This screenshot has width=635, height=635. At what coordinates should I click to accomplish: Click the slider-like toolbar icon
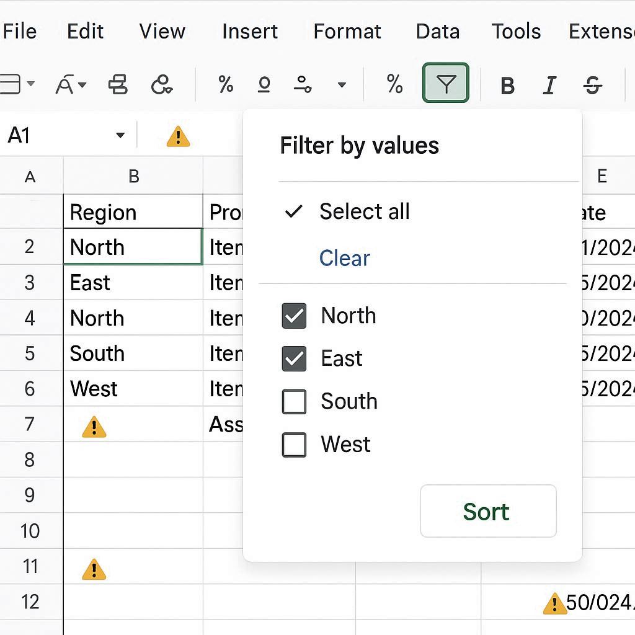pyautogui.click(x=303, y=84)
